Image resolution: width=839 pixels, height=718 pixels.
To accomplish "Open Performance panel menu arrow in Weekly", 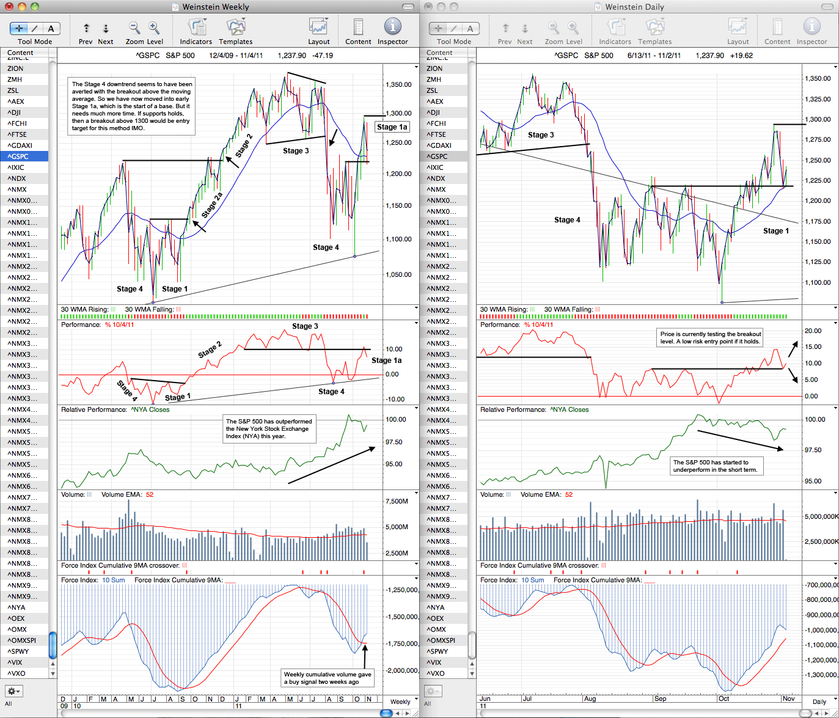I will coord(416,323).
